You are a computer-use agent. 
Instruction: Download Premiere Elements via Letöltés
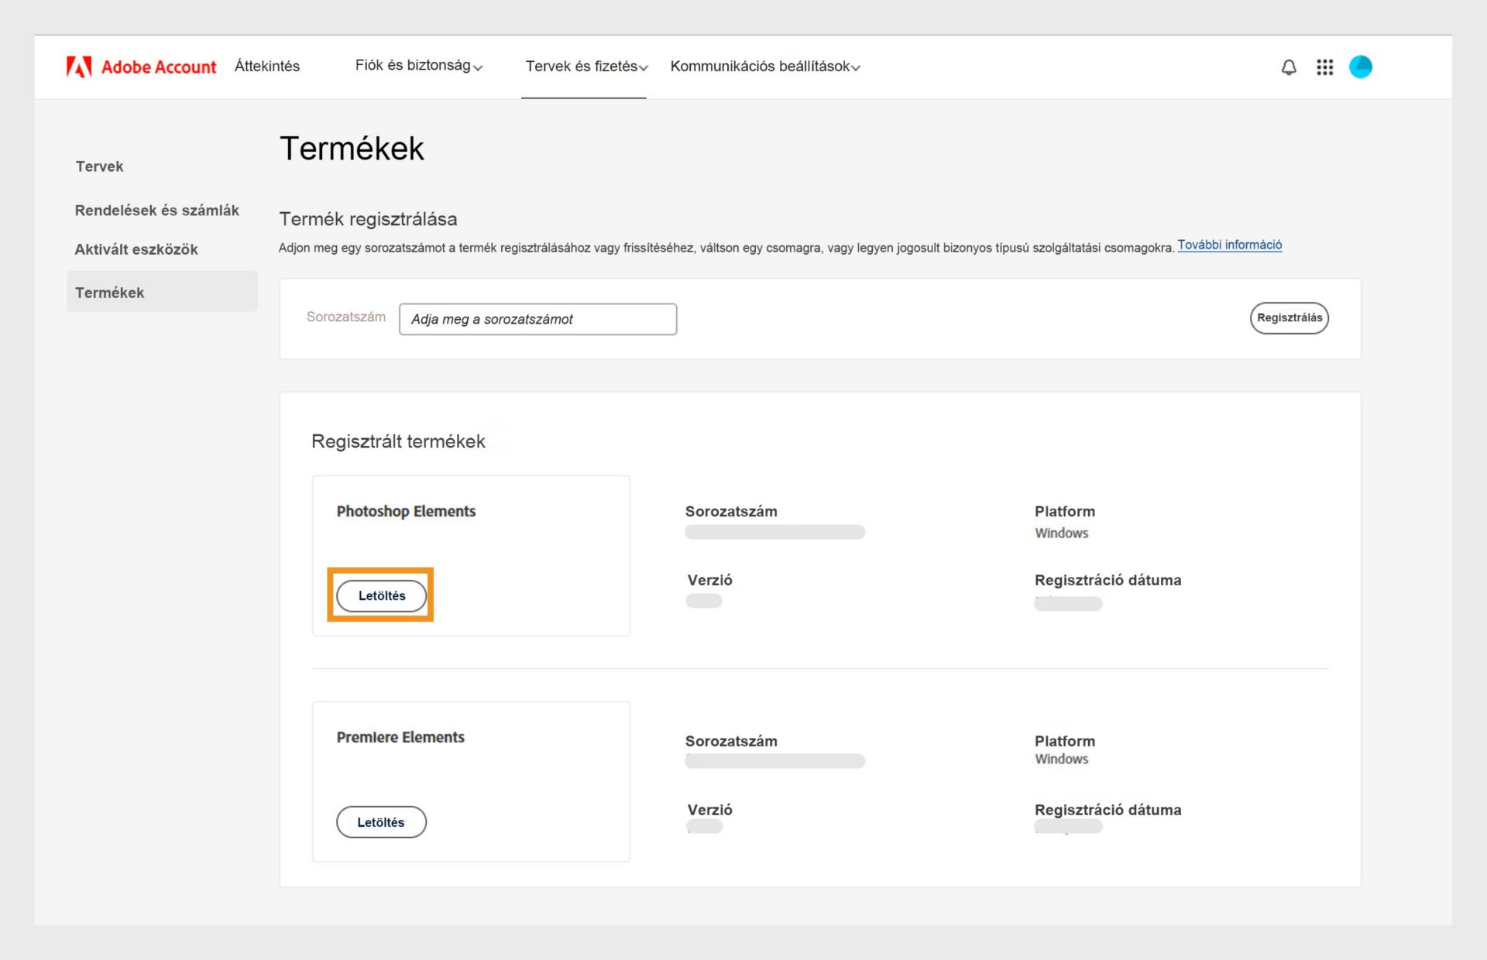[380, 821]
